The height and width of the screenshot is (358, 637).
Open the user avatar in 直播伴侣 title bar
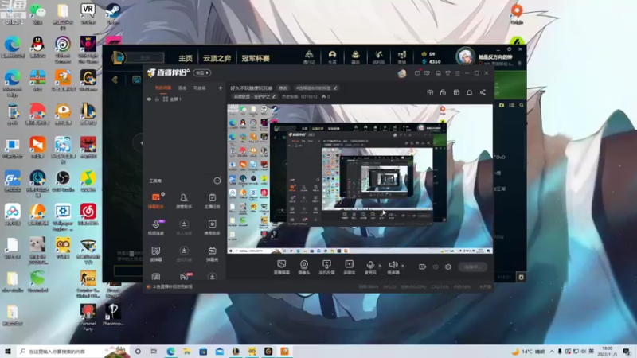pyautogui.click(x=402, y=73)
